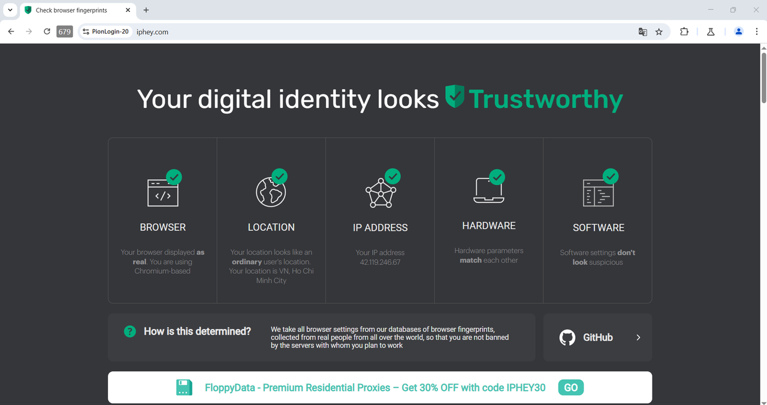767x405 pixels.
Task: Expand the tab search dropdown arrow
Action: pyautogui.click(x=10, y=10)
